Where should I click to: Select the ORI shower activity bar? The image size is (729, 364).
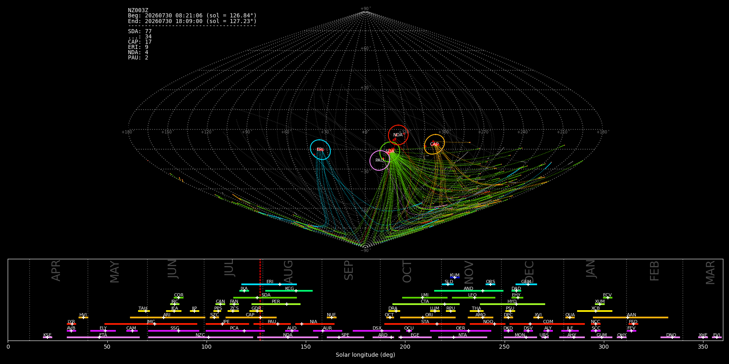click(428, 317)
